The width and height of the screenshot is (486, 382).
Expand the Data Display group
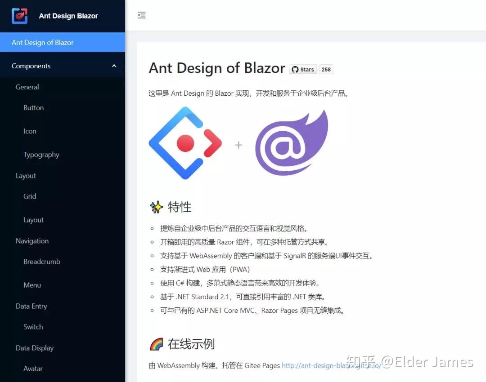(35, 347)
